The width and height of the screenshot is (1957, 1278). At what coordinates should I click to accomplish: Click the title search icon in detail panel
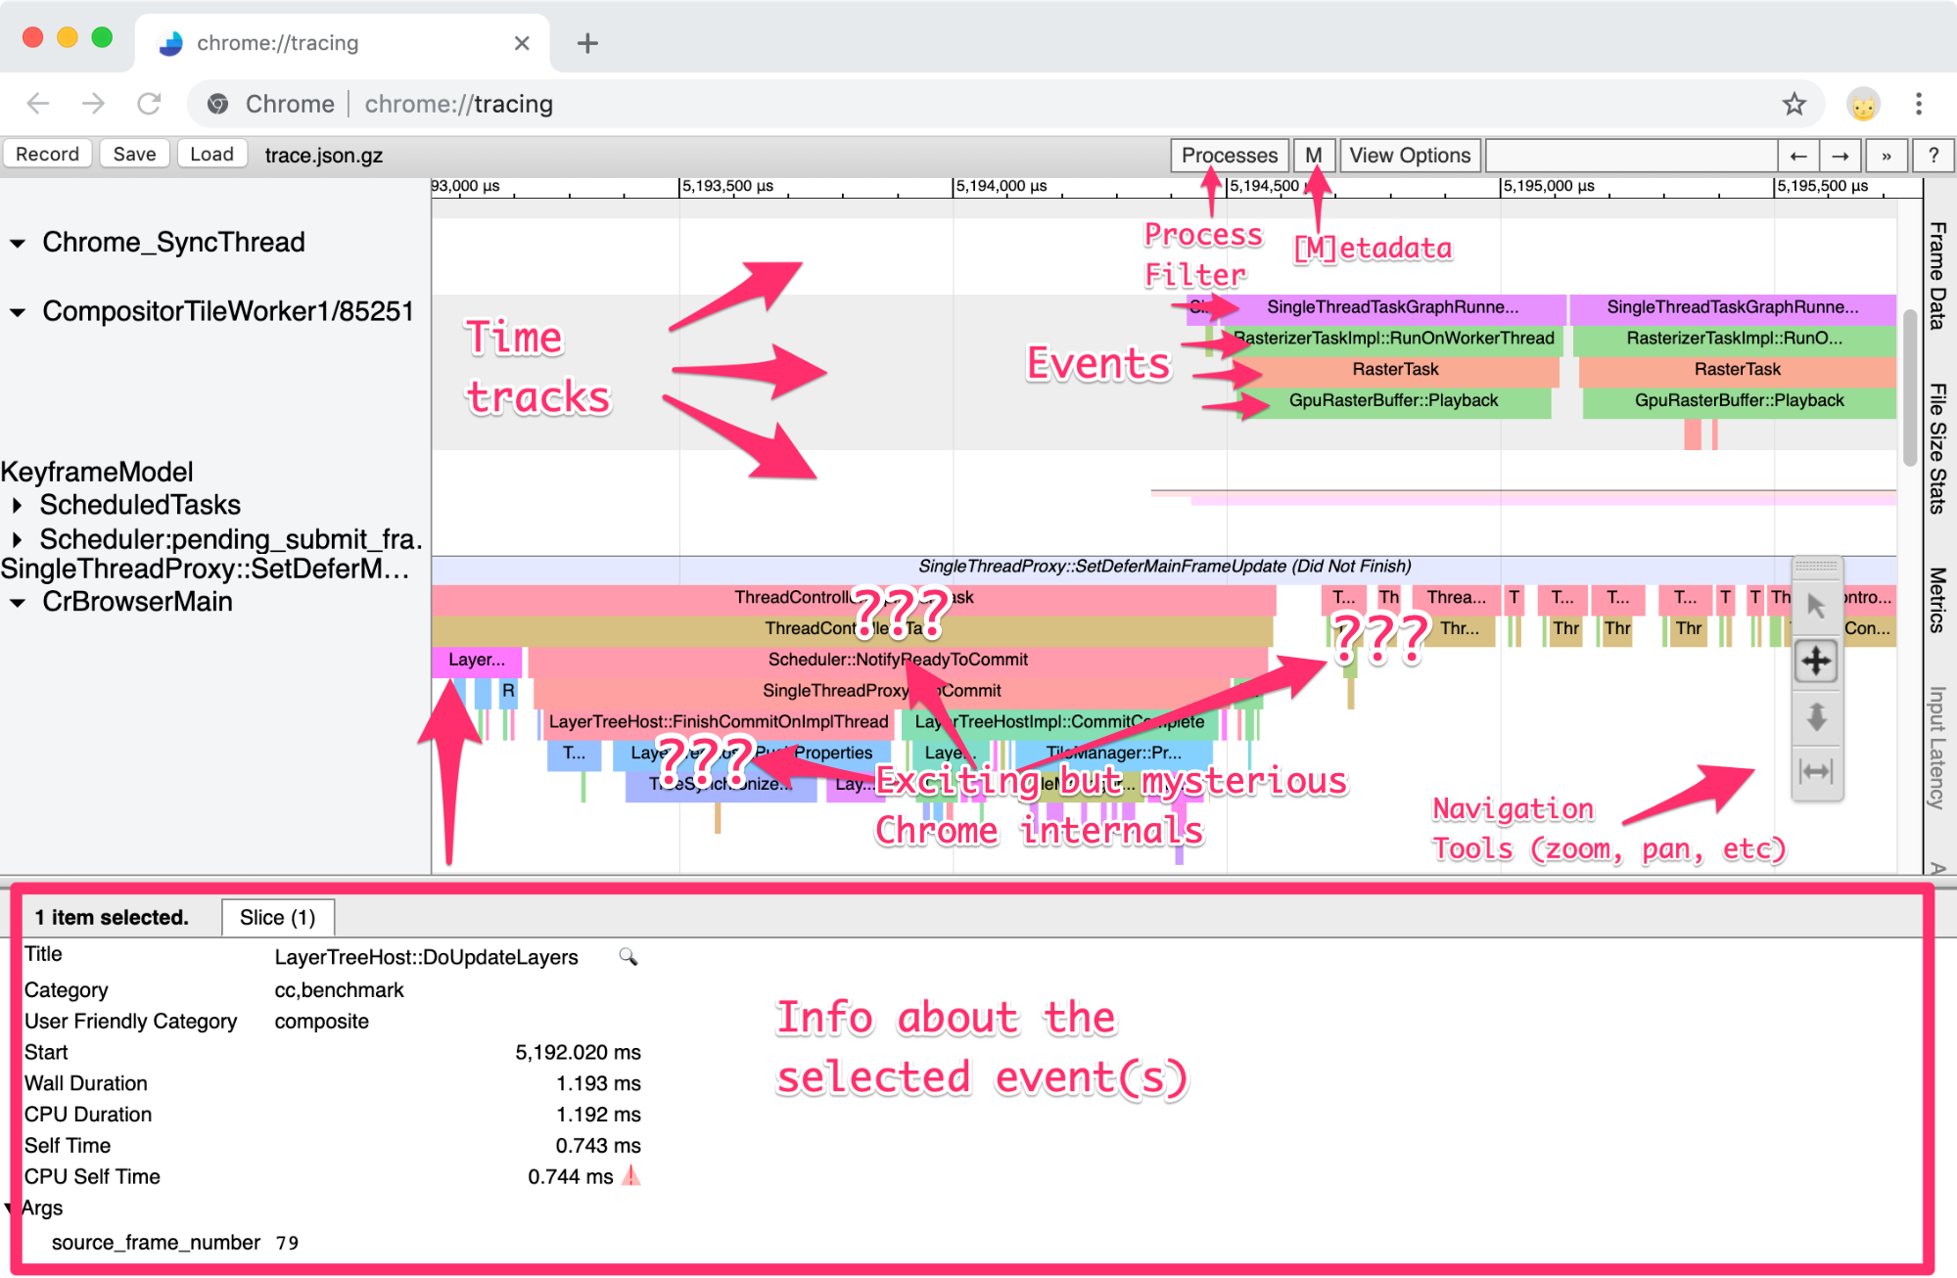[628, 957]
